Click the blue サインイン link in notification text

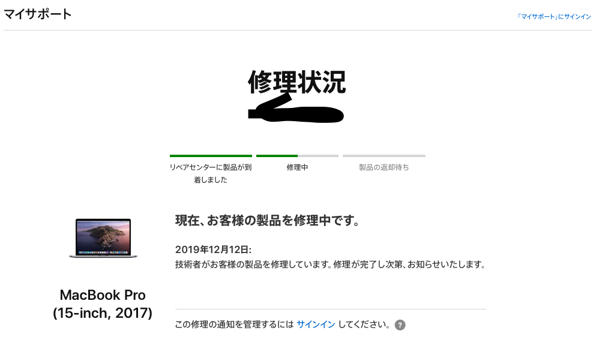click(316, 324)
